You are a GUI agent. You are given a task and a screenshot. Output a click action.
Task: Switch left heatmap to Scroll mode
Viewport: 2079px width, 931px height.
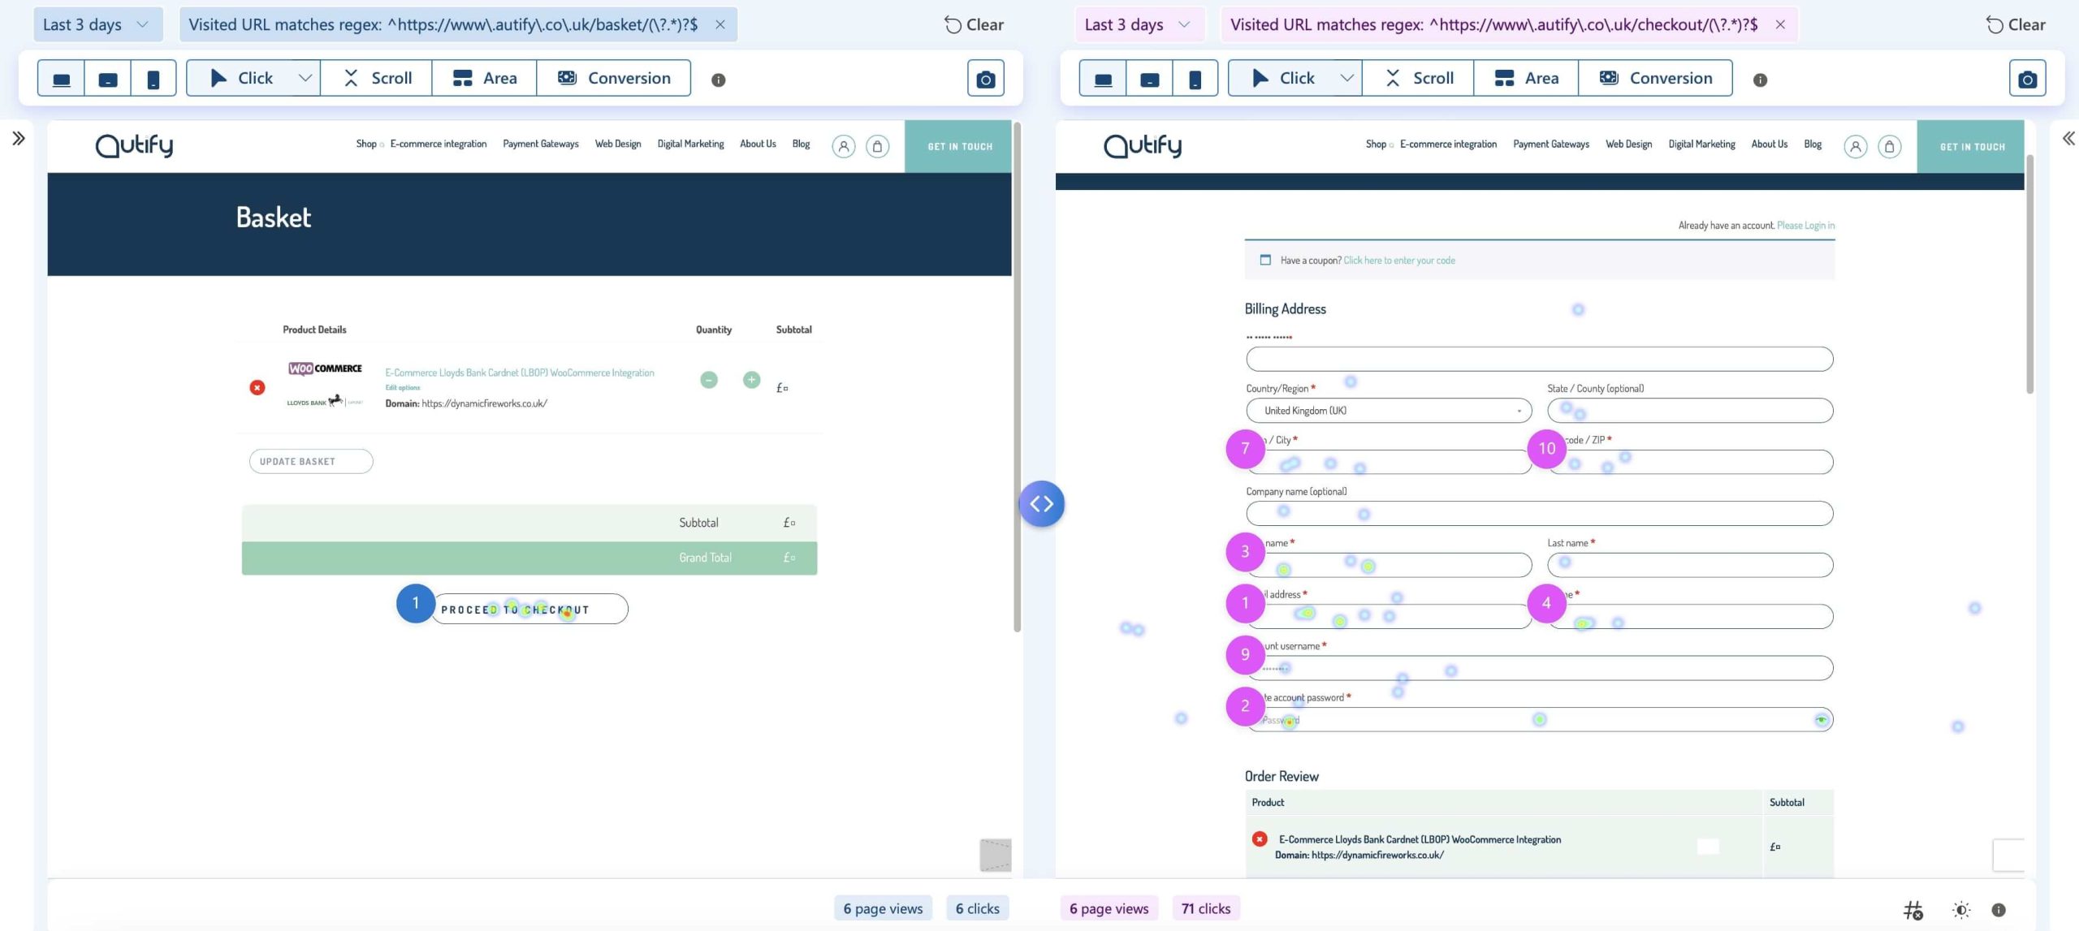click(375, 77)
